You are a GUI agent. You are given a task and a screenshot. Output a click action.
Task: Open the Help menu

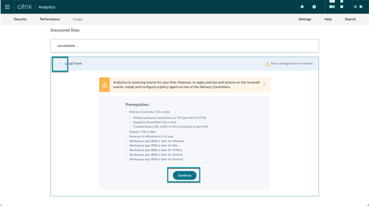[328, 19]
